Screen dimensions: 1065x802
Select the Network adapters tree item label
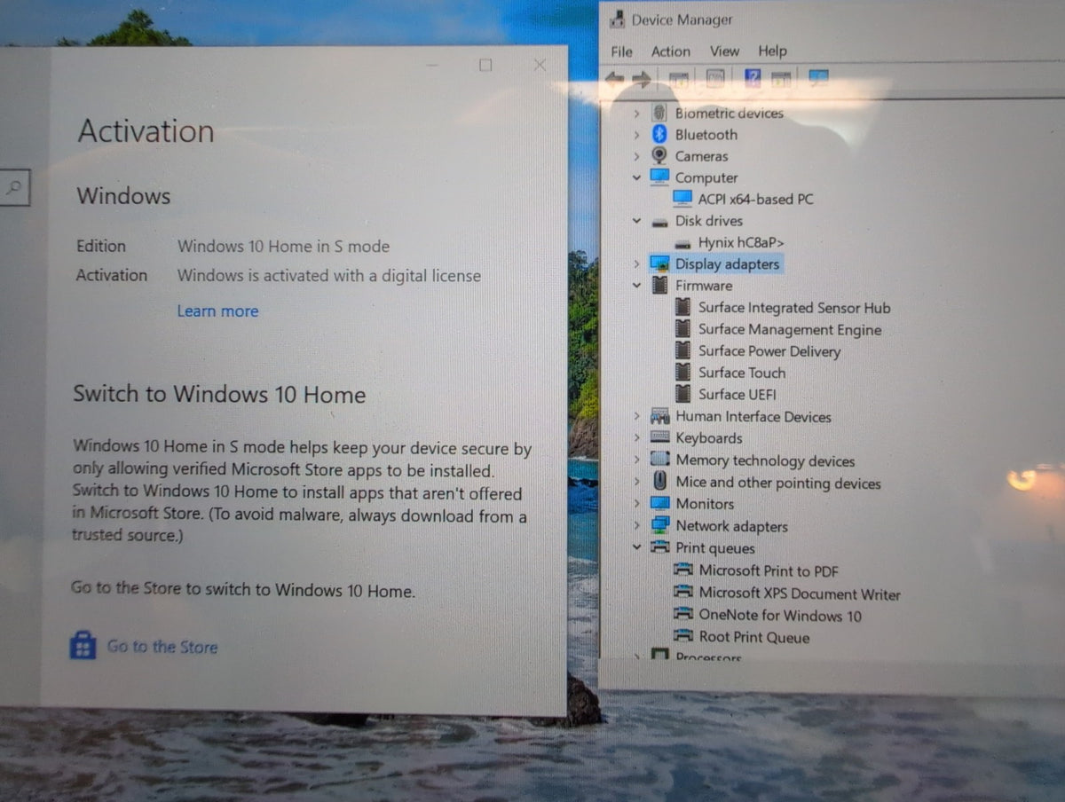pos(732,526)
